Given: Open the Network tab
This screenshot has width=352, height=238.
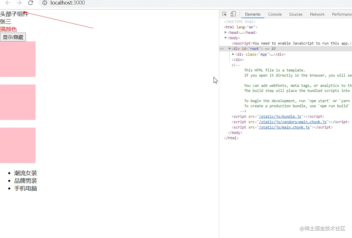Looking at the screenshot, I should click(317, 14).
